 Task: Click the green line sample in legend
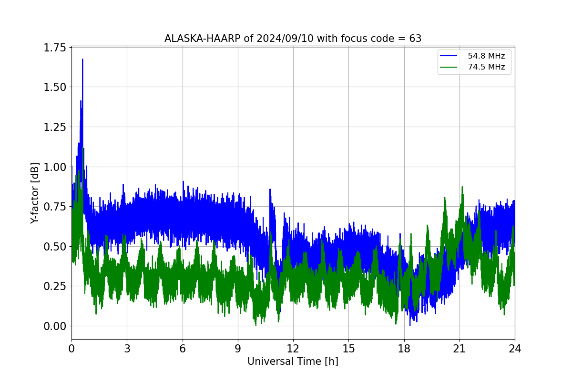(449, 67)
